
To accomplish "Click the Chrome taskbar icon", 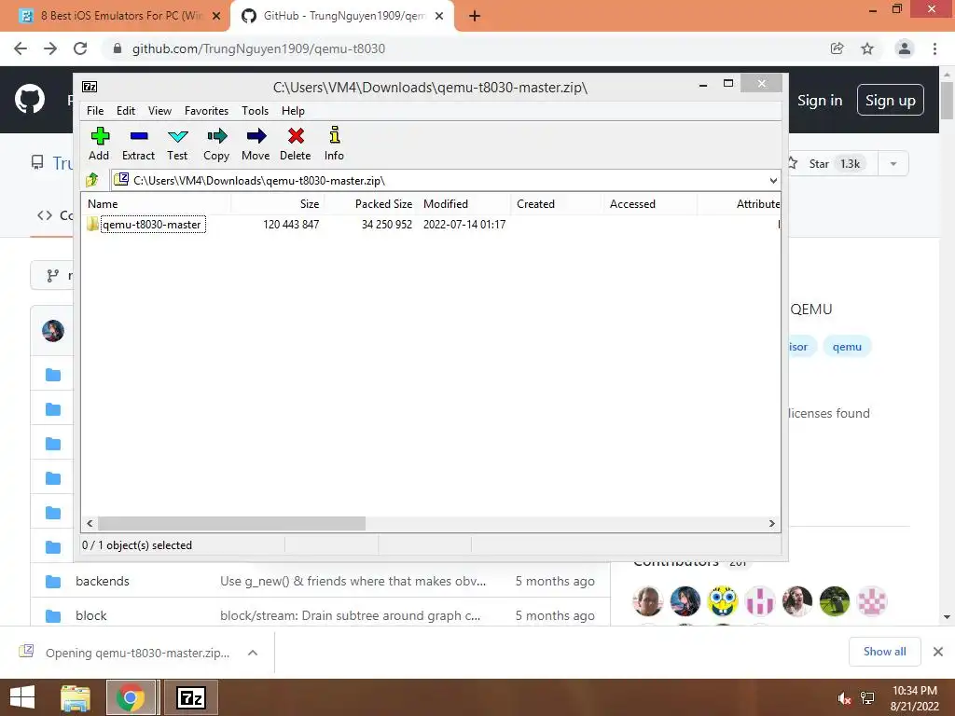I will pyautogui.click(x=130, y=697).
